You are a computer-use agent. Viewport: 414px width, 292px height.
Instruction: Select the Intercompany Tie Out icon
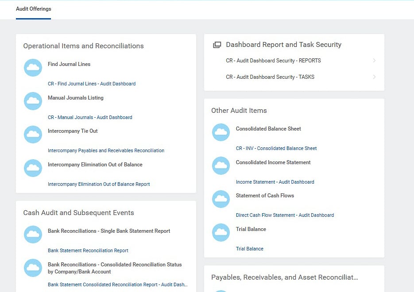33,134
